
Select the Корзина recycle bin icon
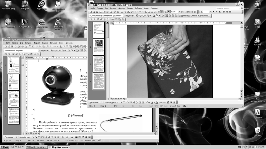click(x=258, y=130)
